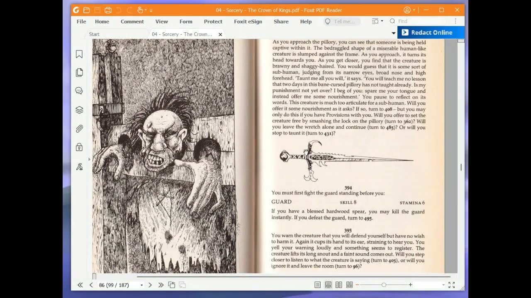
Task: Expand the left navigation pane arrow
Action: click(89, 159)
